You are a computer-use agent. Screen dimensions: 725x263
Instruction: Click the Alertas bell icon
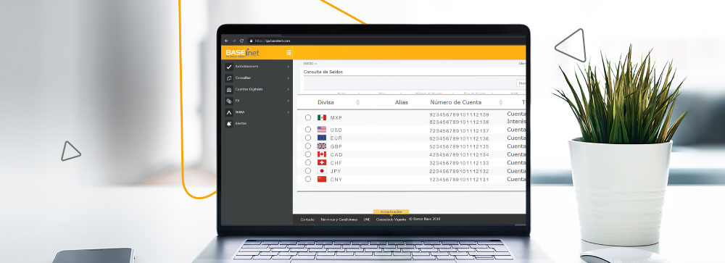(x=229, y=124)
